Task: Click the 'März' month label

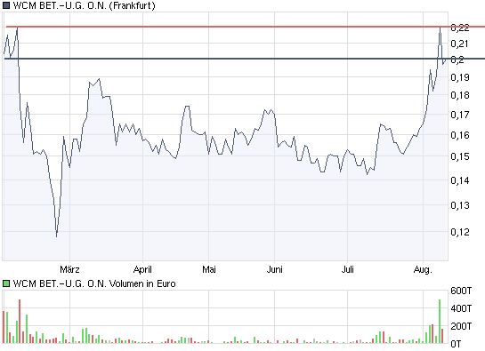Action: click(69, 269)
